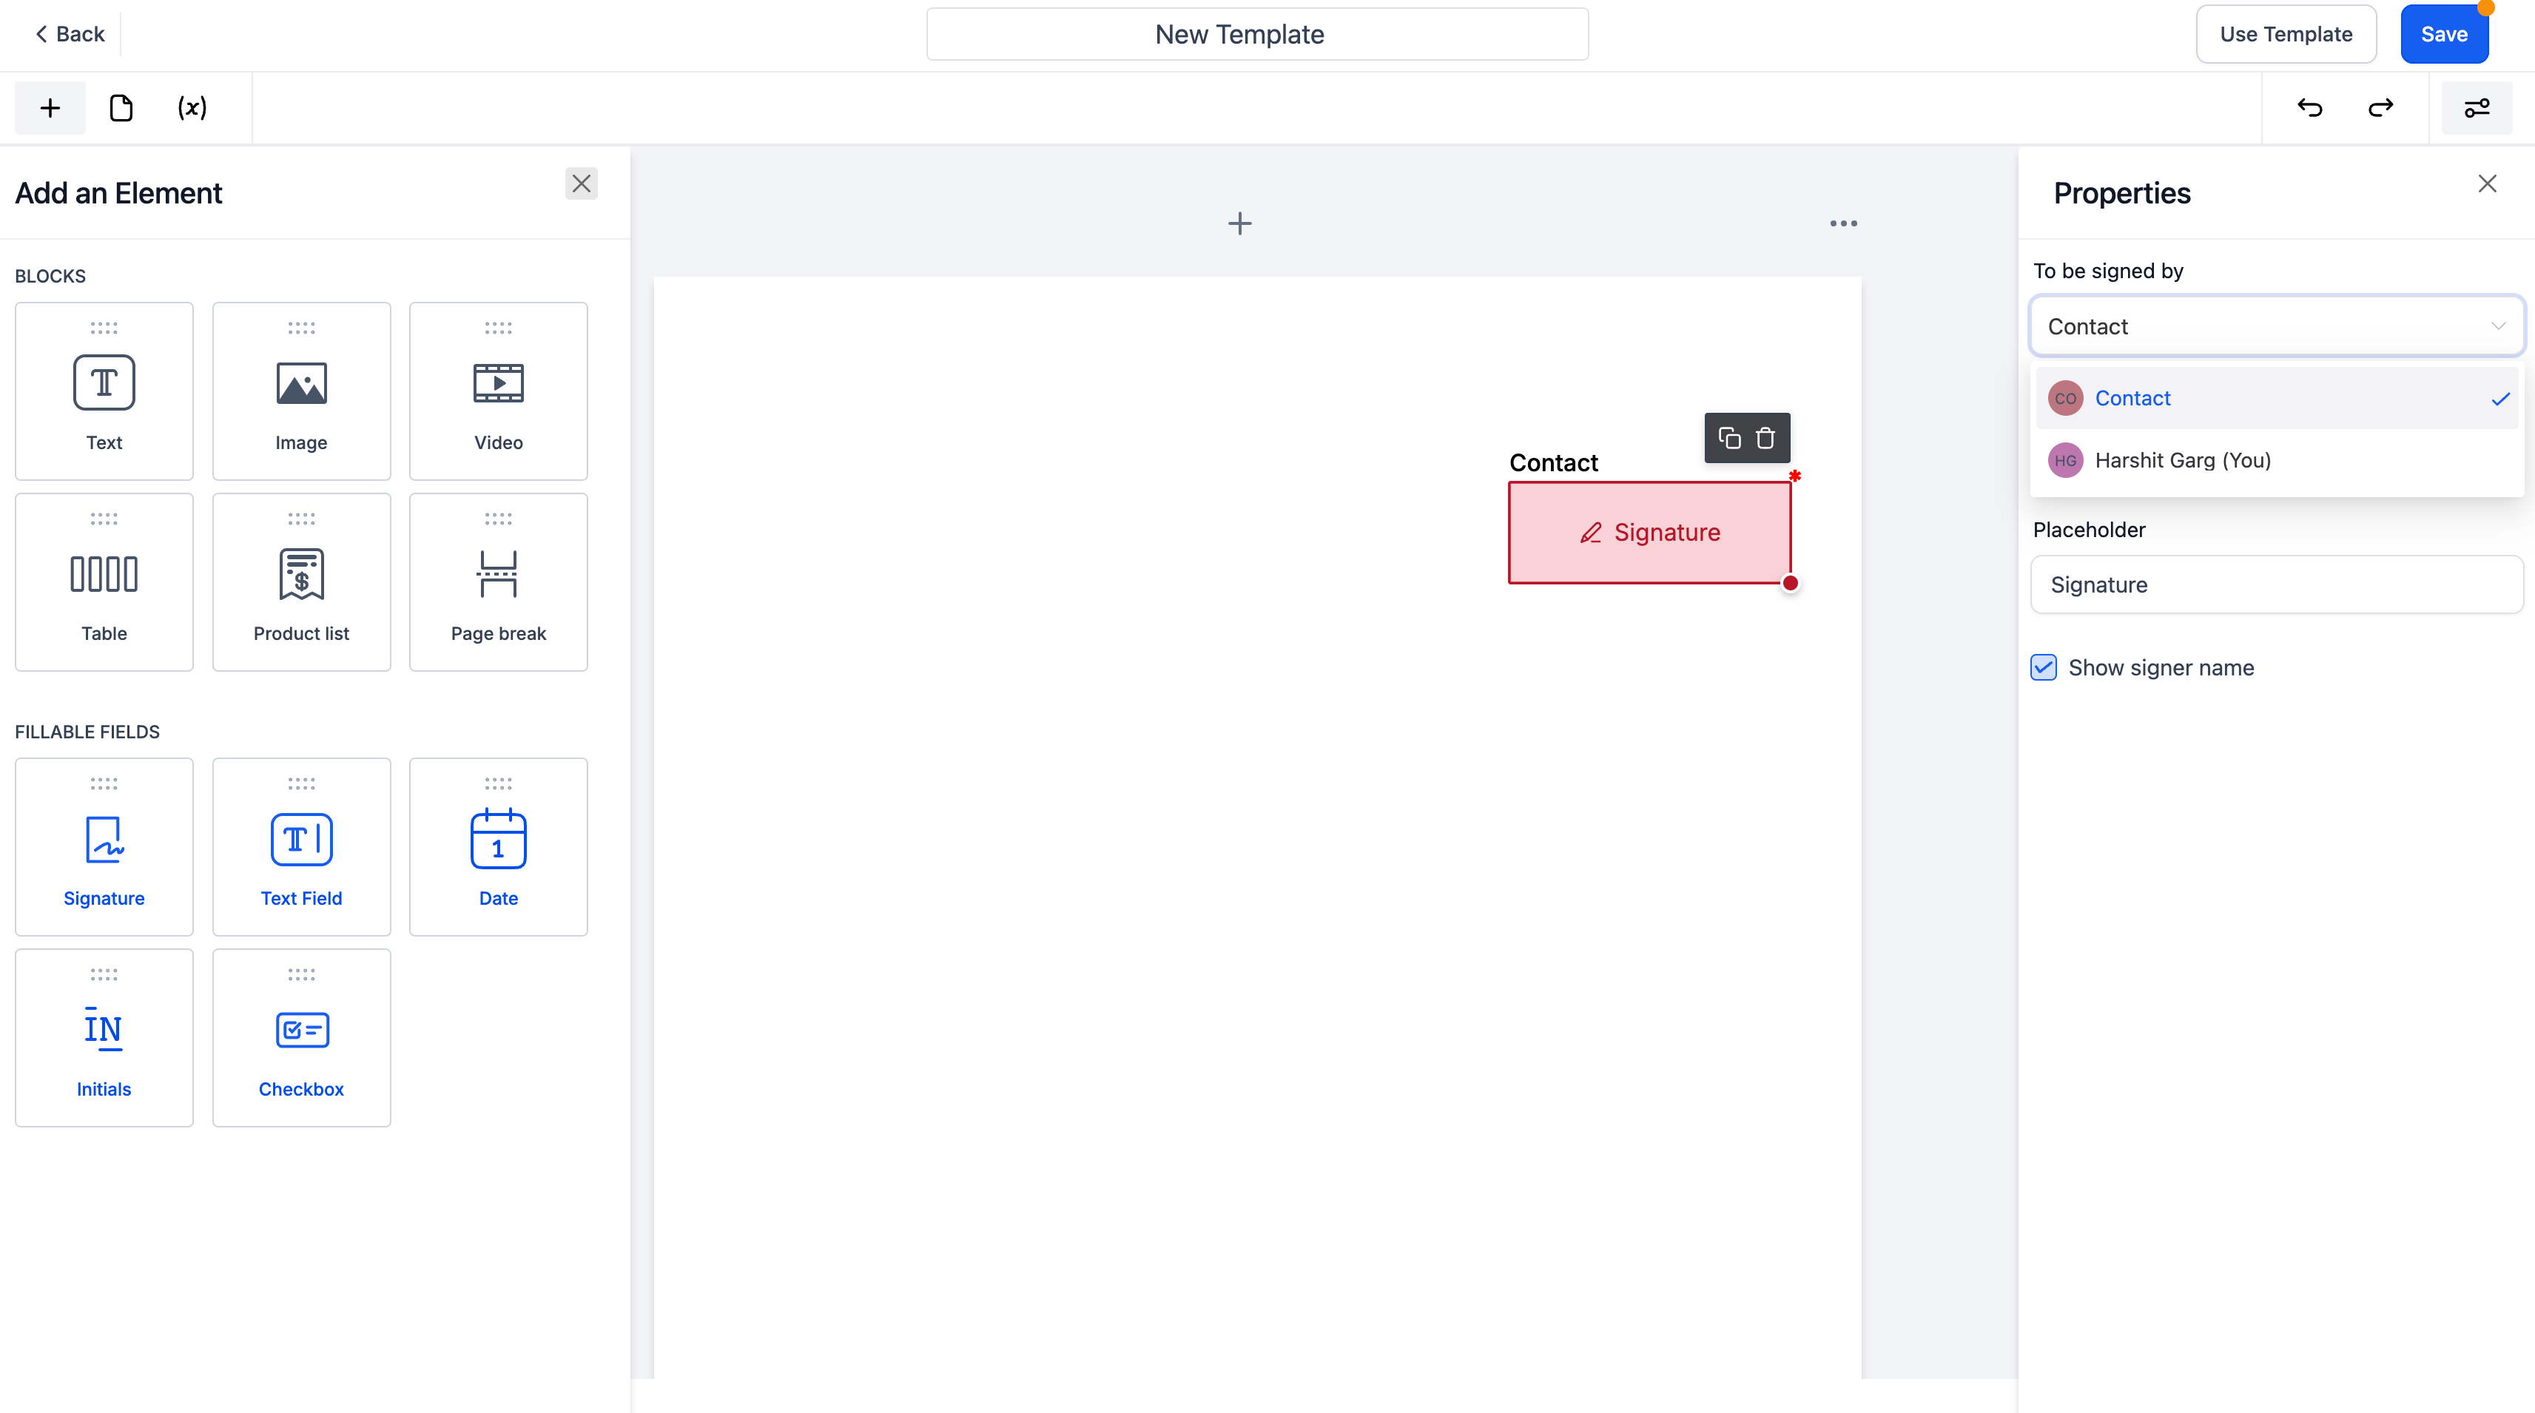Edit the Placeholder text input field
Viewport: 2535px width, 1413px height.
tap(2278, 583)
